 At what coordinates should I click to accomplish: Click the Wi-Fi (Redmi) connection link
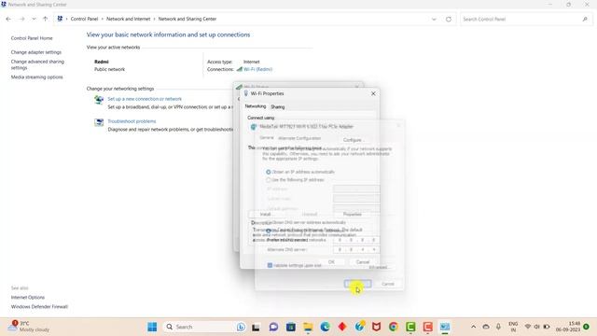[x=257, y=69]
